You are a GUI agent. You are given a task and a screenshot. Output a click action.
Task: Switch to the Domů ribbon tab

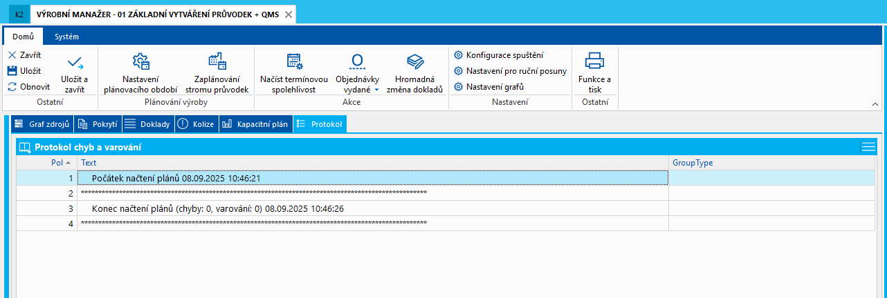pyautogui.click(x=24, y=37)
